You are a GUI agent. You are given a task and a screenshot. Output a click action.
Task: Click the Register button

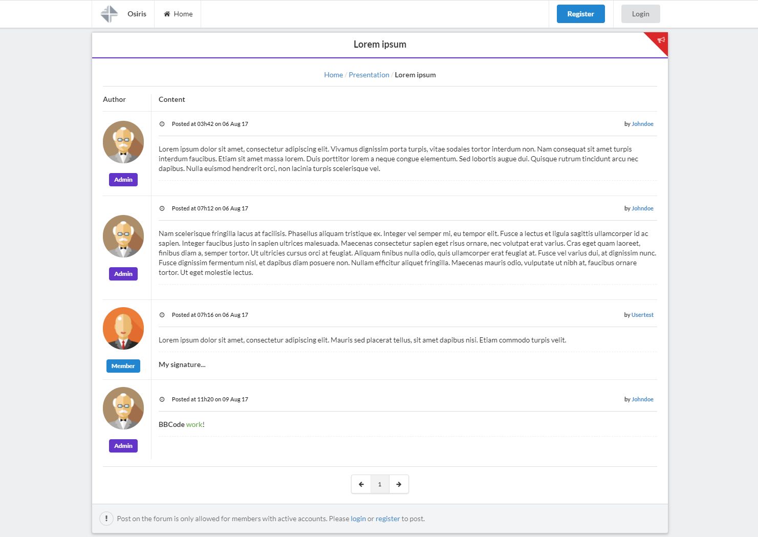(580, 14)
